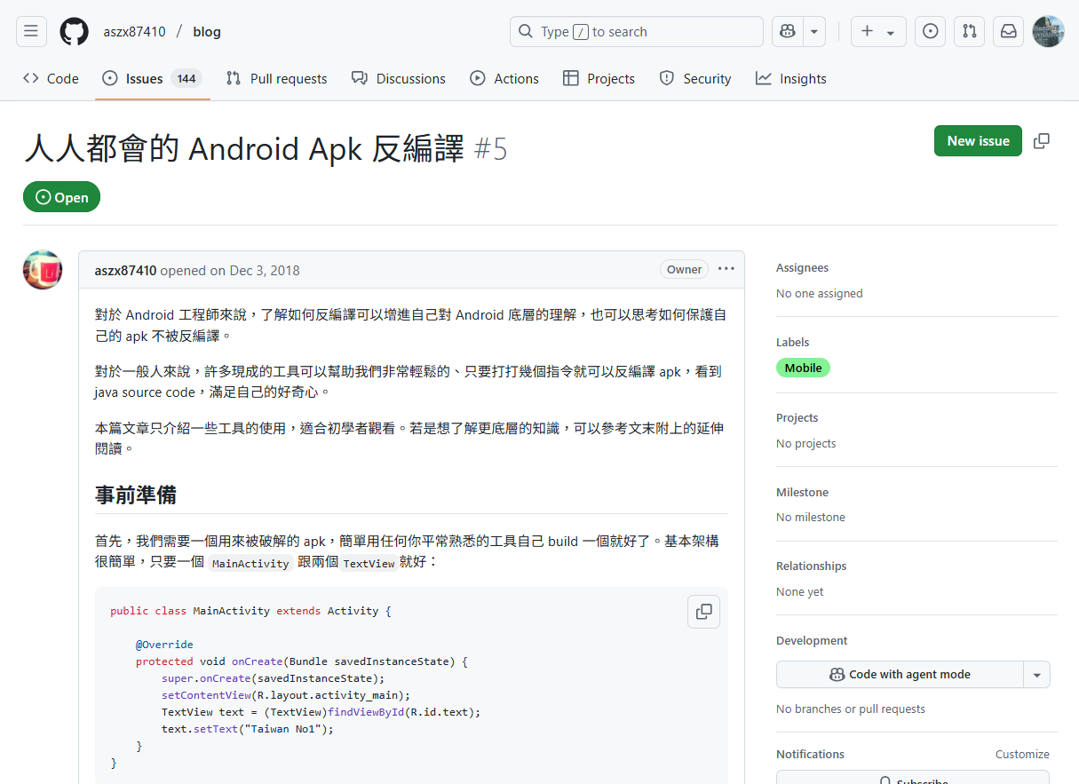This screenshot has height=784, width=1079.
Task: Go to GitHub homepage via Octocat logo
Action: pyautogui.click(x=75, y=32)
